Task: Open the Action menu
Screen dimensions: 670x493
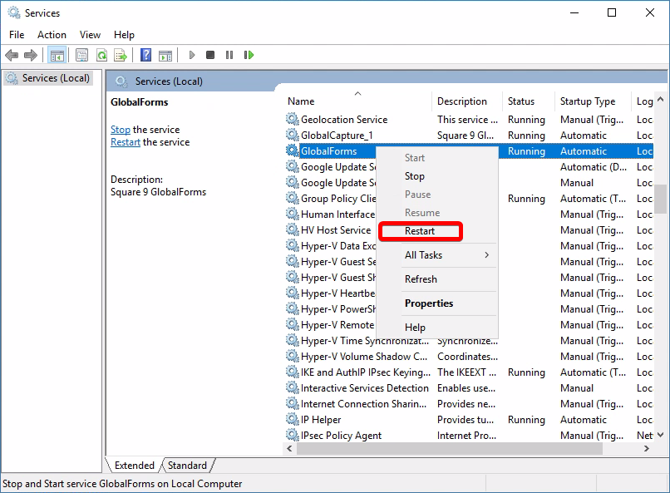Action: coord(52,35)
